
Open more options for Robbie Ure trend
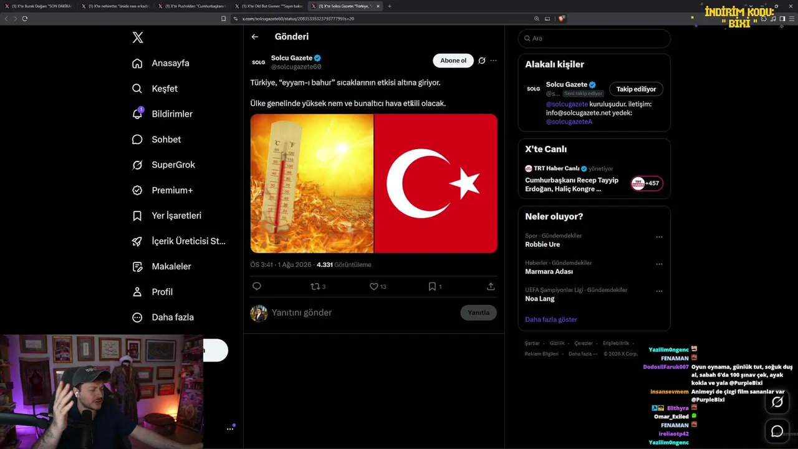tap(659, 237)
